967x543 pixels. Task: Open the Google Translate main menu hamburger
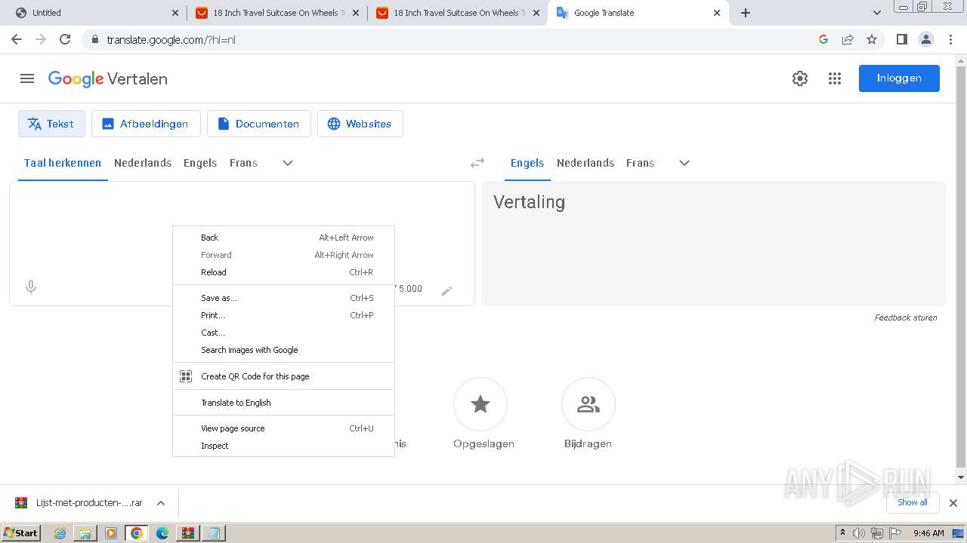pyautogui.click(x=27, y=78)
